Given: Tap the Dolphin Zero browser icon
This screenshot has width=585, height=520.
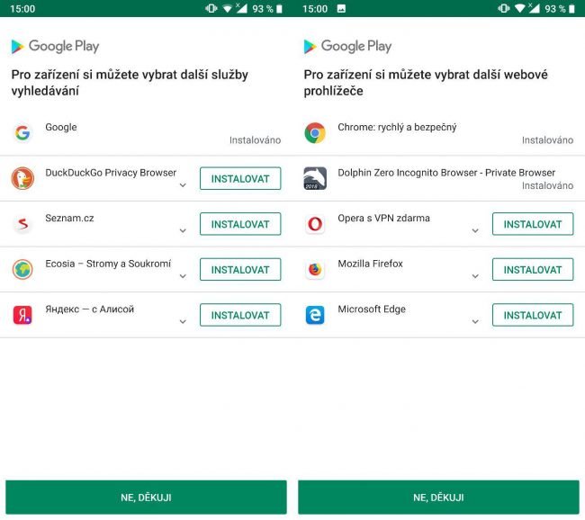Looking at the screenshot, I should pos(315,178).
